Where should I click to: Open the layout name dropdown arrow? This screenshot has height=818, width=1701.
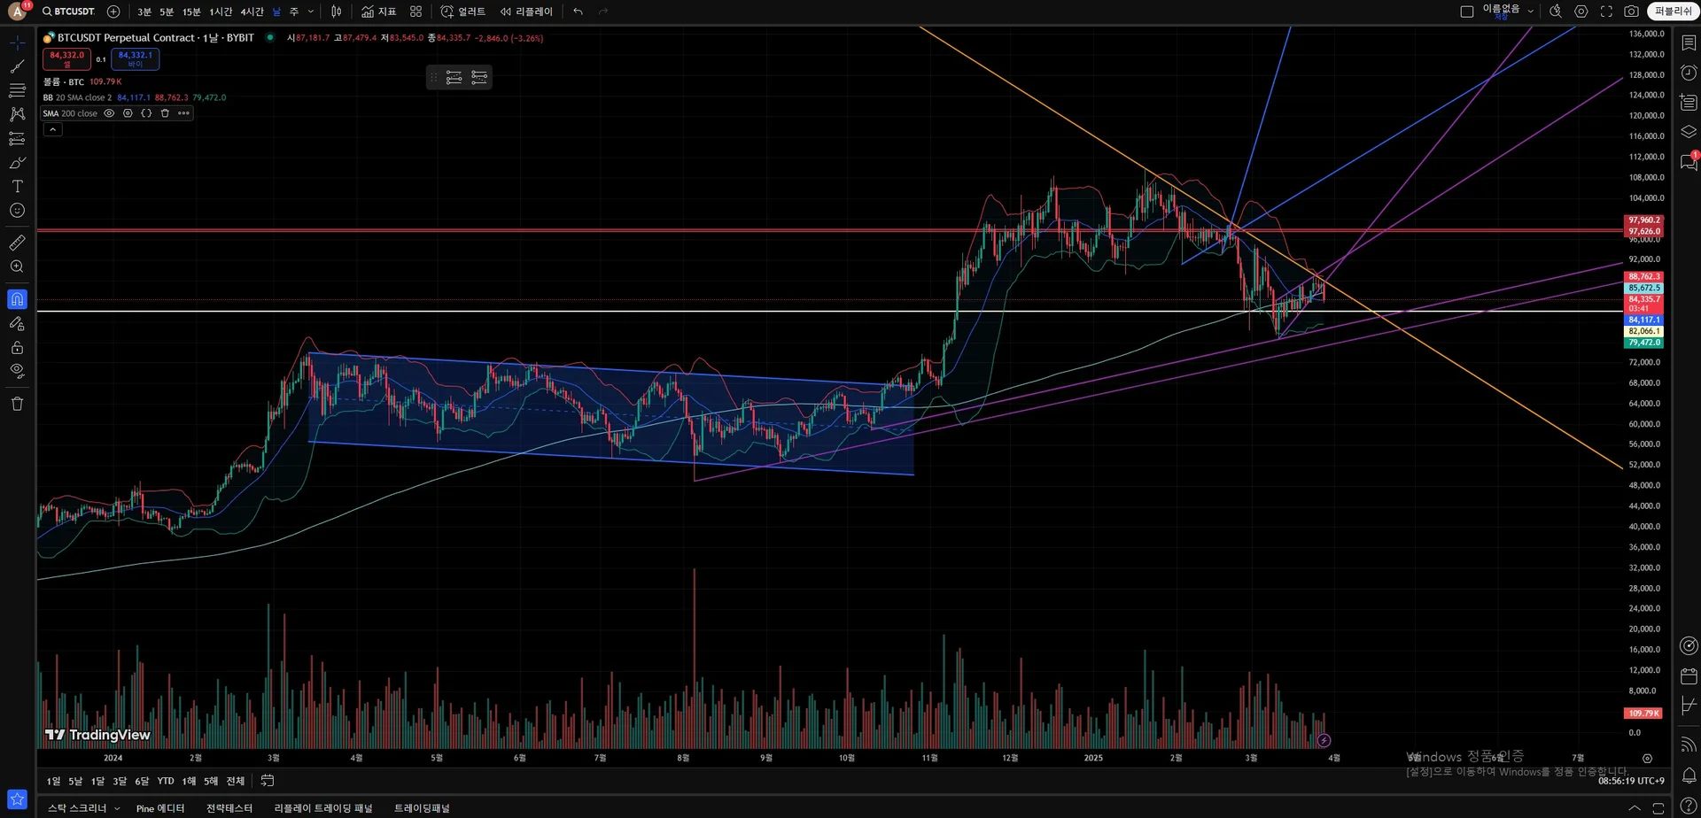(x=1530, y=12)
